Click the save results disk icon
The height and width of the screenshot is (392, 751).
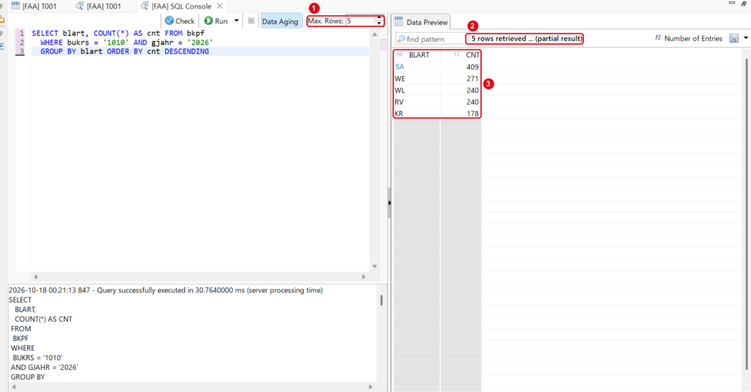tap(733, 38)
